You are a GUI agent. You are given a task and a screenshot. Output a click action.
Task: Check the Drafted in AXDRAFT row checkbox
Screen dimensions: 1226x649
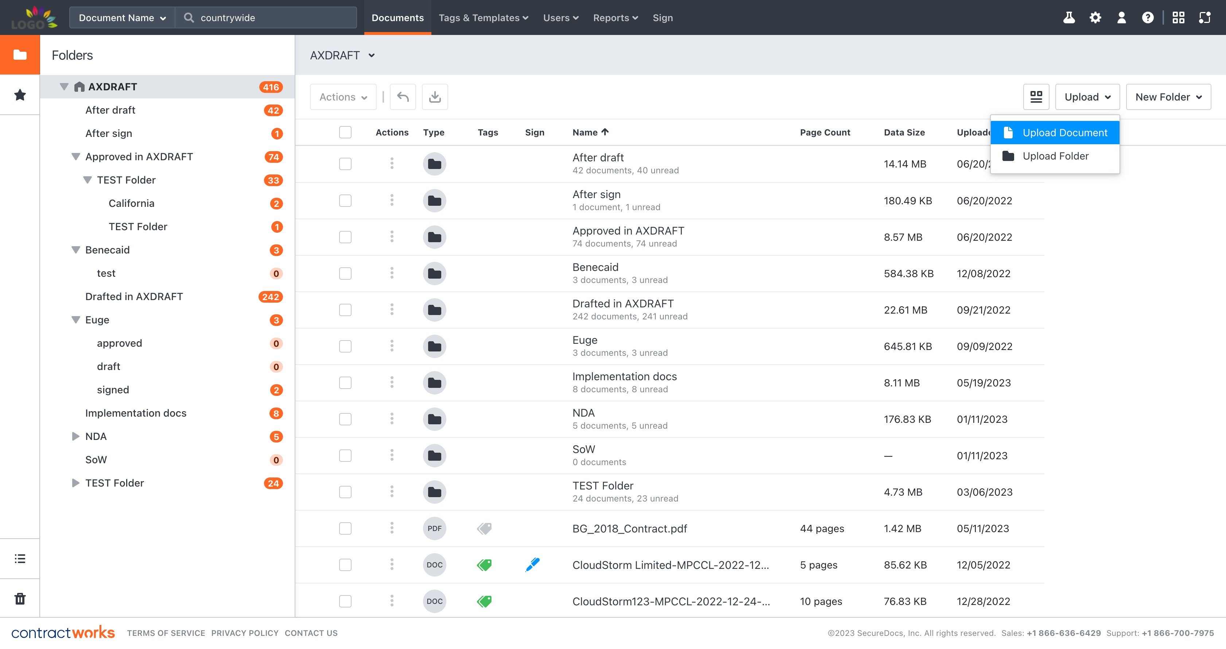click(x=345, y=310)
